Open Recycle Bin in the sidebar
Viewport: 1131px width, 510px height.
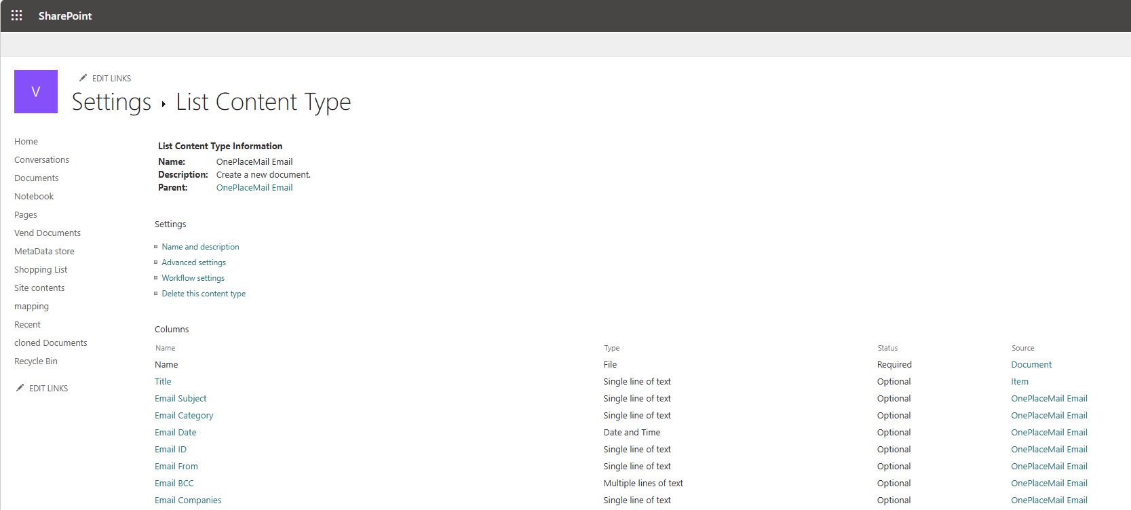click(36, 361)
